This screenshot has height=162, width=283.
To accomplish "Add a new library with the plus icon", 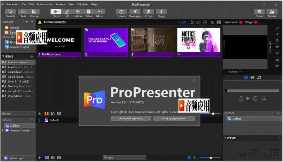I will (x=27, y=22).
